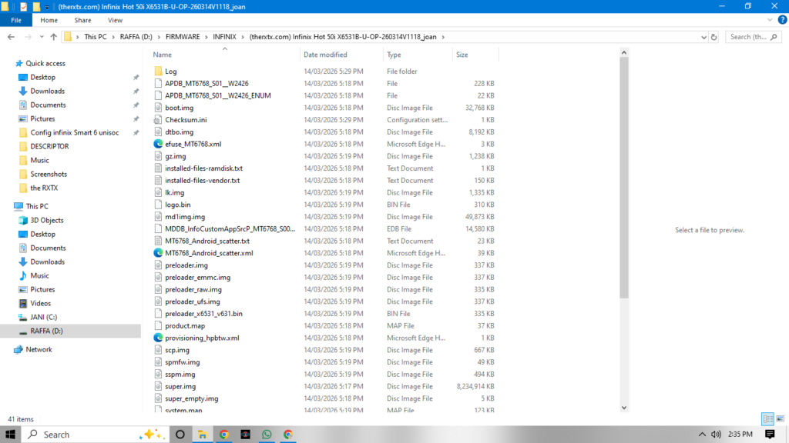Open WhatsApp from the taskbar
Screen dimensions: 789x443
click(267, 435)
